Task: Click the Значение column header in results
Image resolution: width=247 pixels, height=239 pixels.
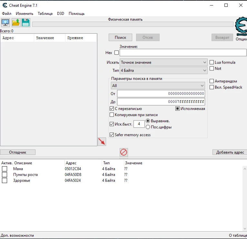Action: pyautogui.click(x=50, y=38)
